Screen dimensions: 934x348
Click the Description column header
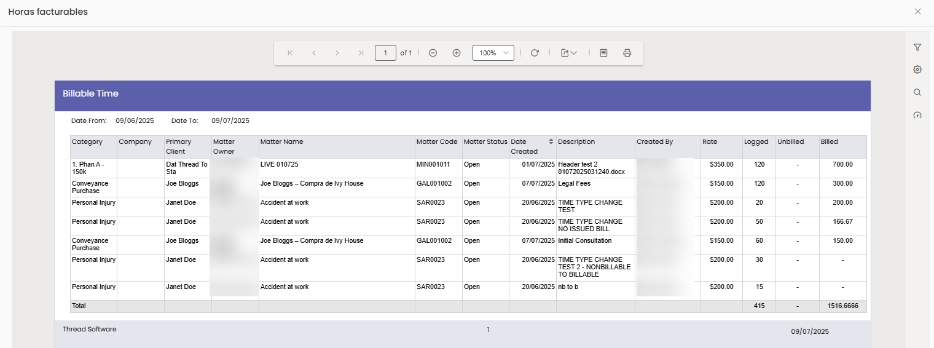point(595,147)
